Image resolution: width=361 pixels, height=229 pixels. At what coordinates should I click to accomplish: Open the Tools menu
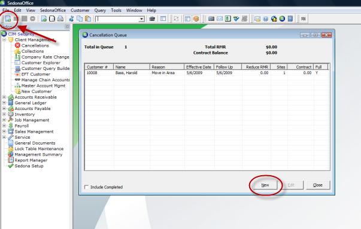pos(116,10)
